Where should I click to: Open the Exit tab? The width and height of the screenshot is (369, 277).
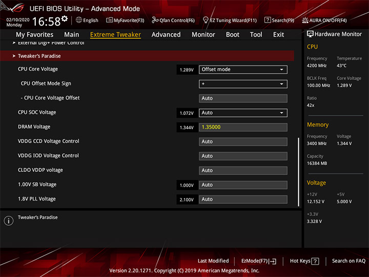(x=278, y=35)
